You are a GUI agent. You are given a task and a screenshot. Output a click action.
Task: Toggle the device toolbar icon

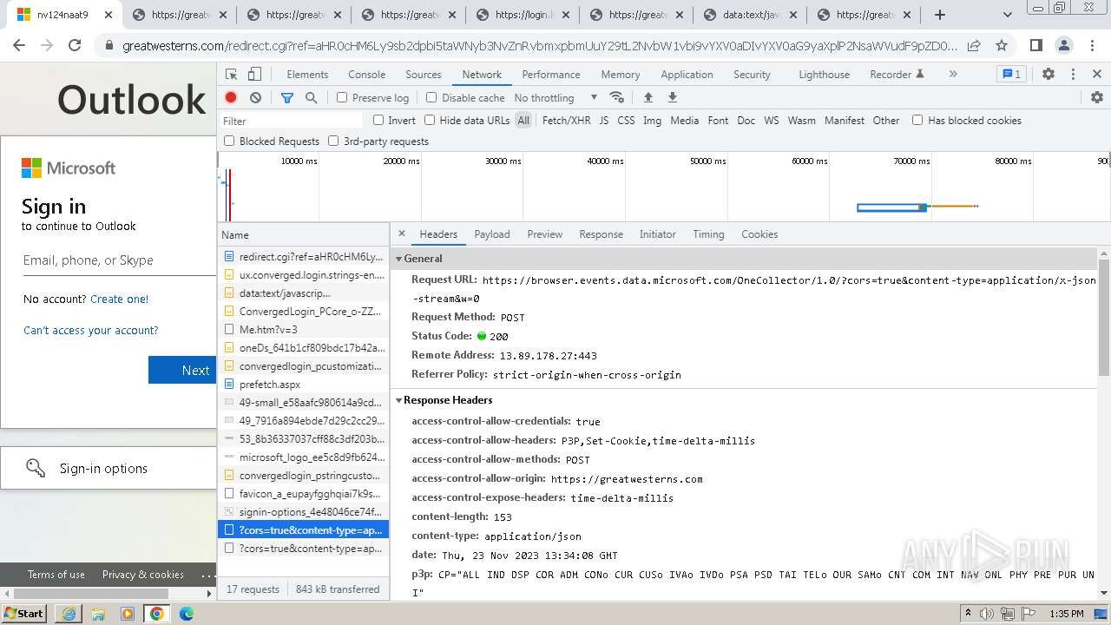coord(254,75)
